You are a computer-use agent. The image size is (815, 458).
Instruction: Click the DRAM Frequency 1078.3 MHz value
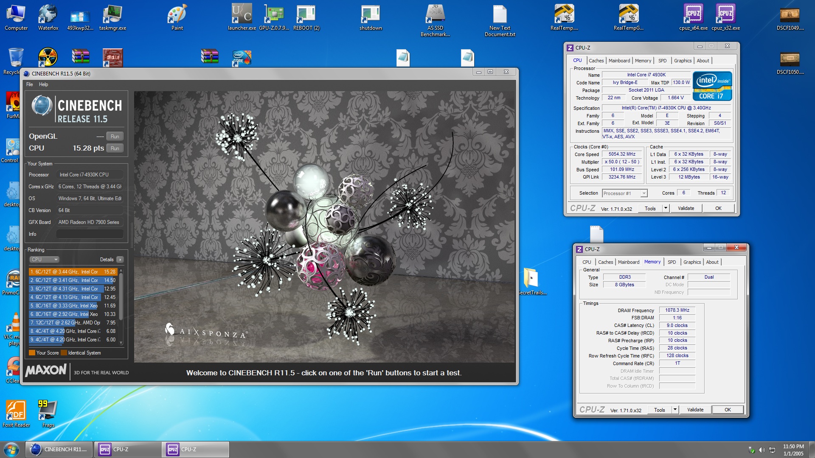677,310
